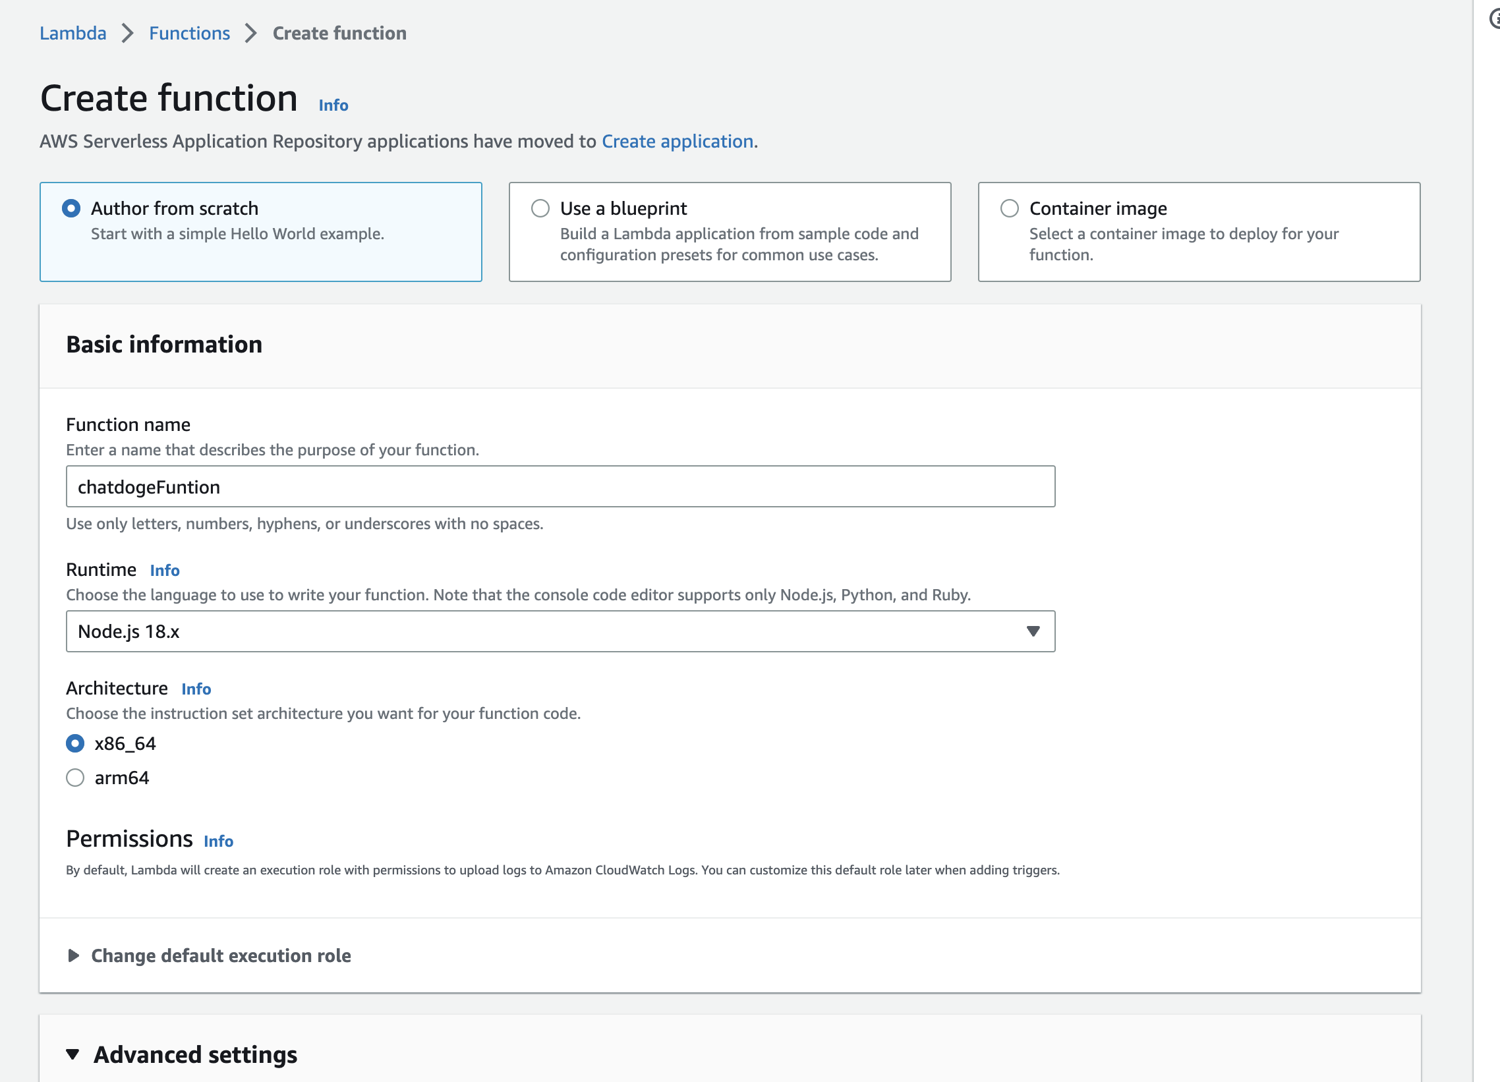The width and height of the screenshot is (1500, 1082).
Task: Click the Function name input field
Action: (x=560, y=487)
